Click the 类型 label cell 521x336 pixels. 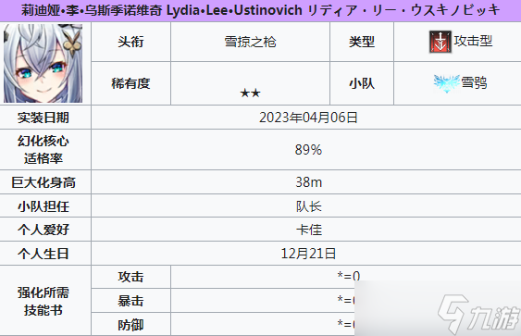tap(362, 42)
